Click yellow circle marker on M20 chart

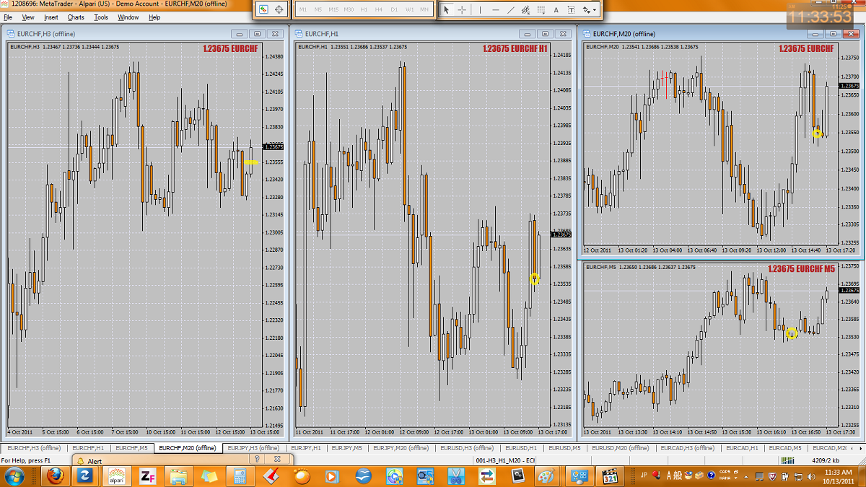[x=817, y=133]
